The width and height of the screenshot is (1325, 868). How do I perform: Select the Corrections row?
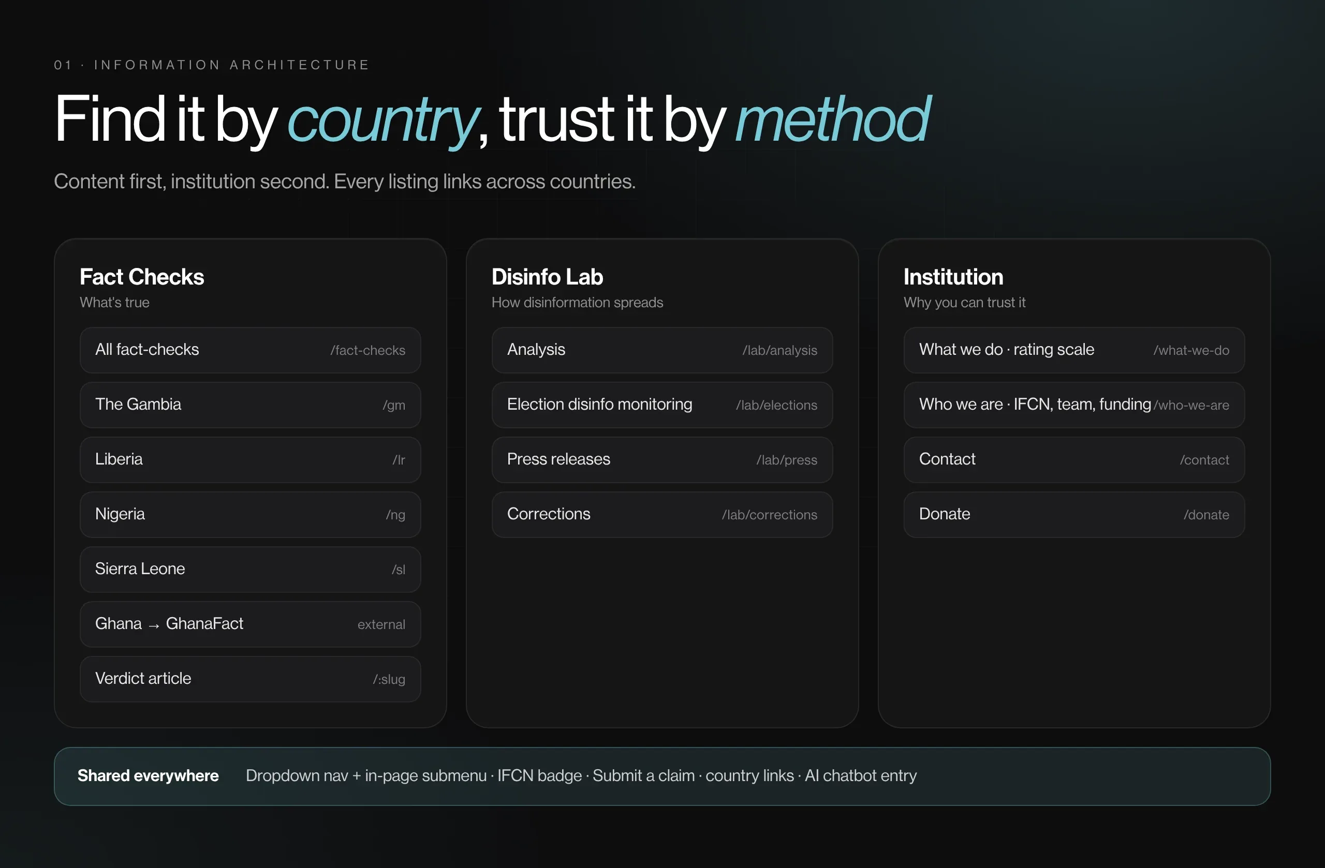662,514
